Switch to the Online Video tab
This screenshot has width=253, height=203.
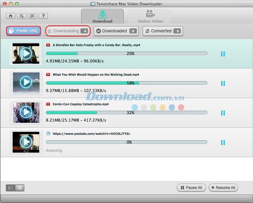point(151,16)
